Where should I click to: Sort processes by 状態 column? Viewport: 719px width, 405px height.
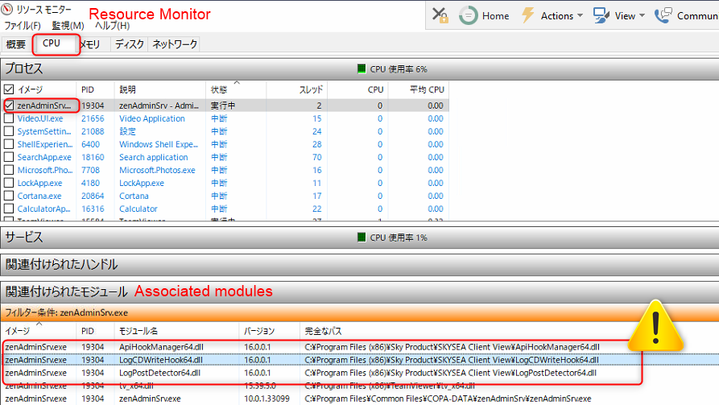click(236, 89)
